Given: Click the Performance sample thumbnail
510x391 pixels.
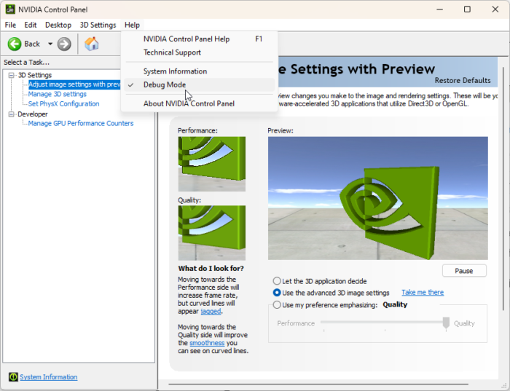Looking at the screenshot, I should click(x=212, y=164).
